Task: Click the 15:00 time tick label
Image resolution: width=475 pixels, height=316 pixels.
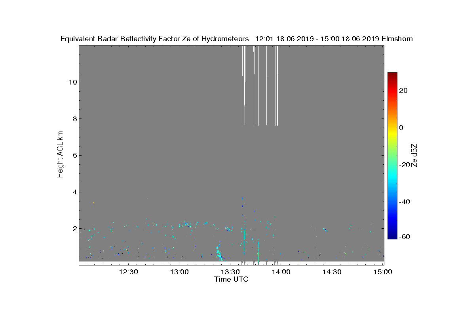Action: click(383, 272)
